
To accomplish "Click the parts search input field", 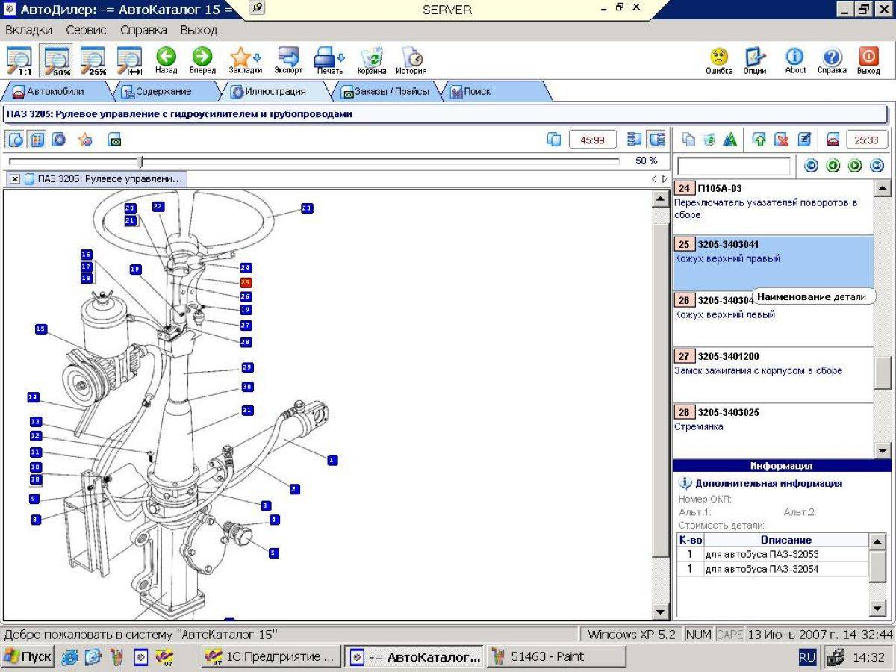I will click(733, 167).
